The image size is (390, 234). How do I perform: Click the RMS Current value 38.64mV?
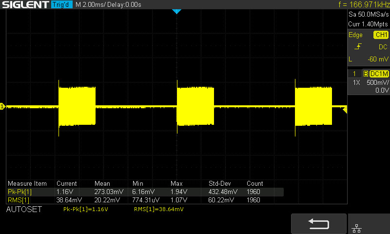tap(69, 200)
